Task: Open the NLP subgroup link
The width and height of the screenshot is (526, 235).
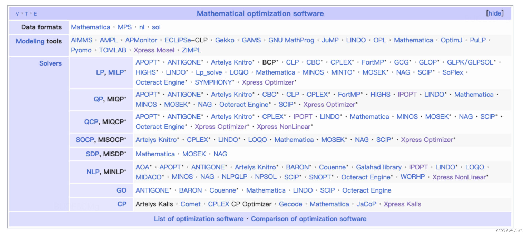Action: 93,172
